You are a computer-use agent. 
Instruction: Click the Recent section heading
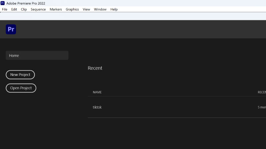(95, 68)
